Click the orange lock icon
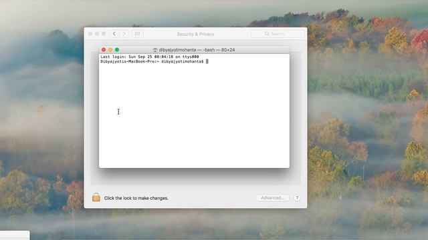The image size is (428, 240). (96, 197)
